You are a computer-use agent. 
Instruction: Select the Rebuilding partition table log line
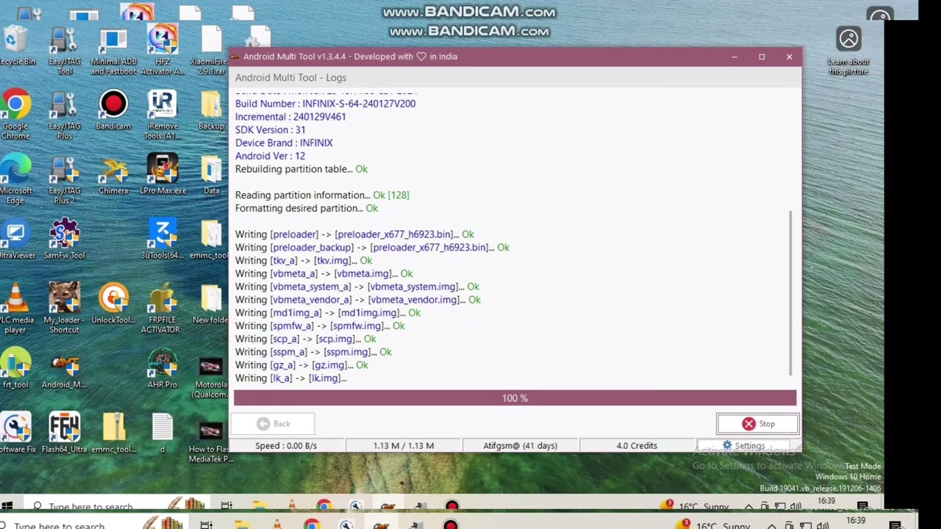tap(301, 169)
